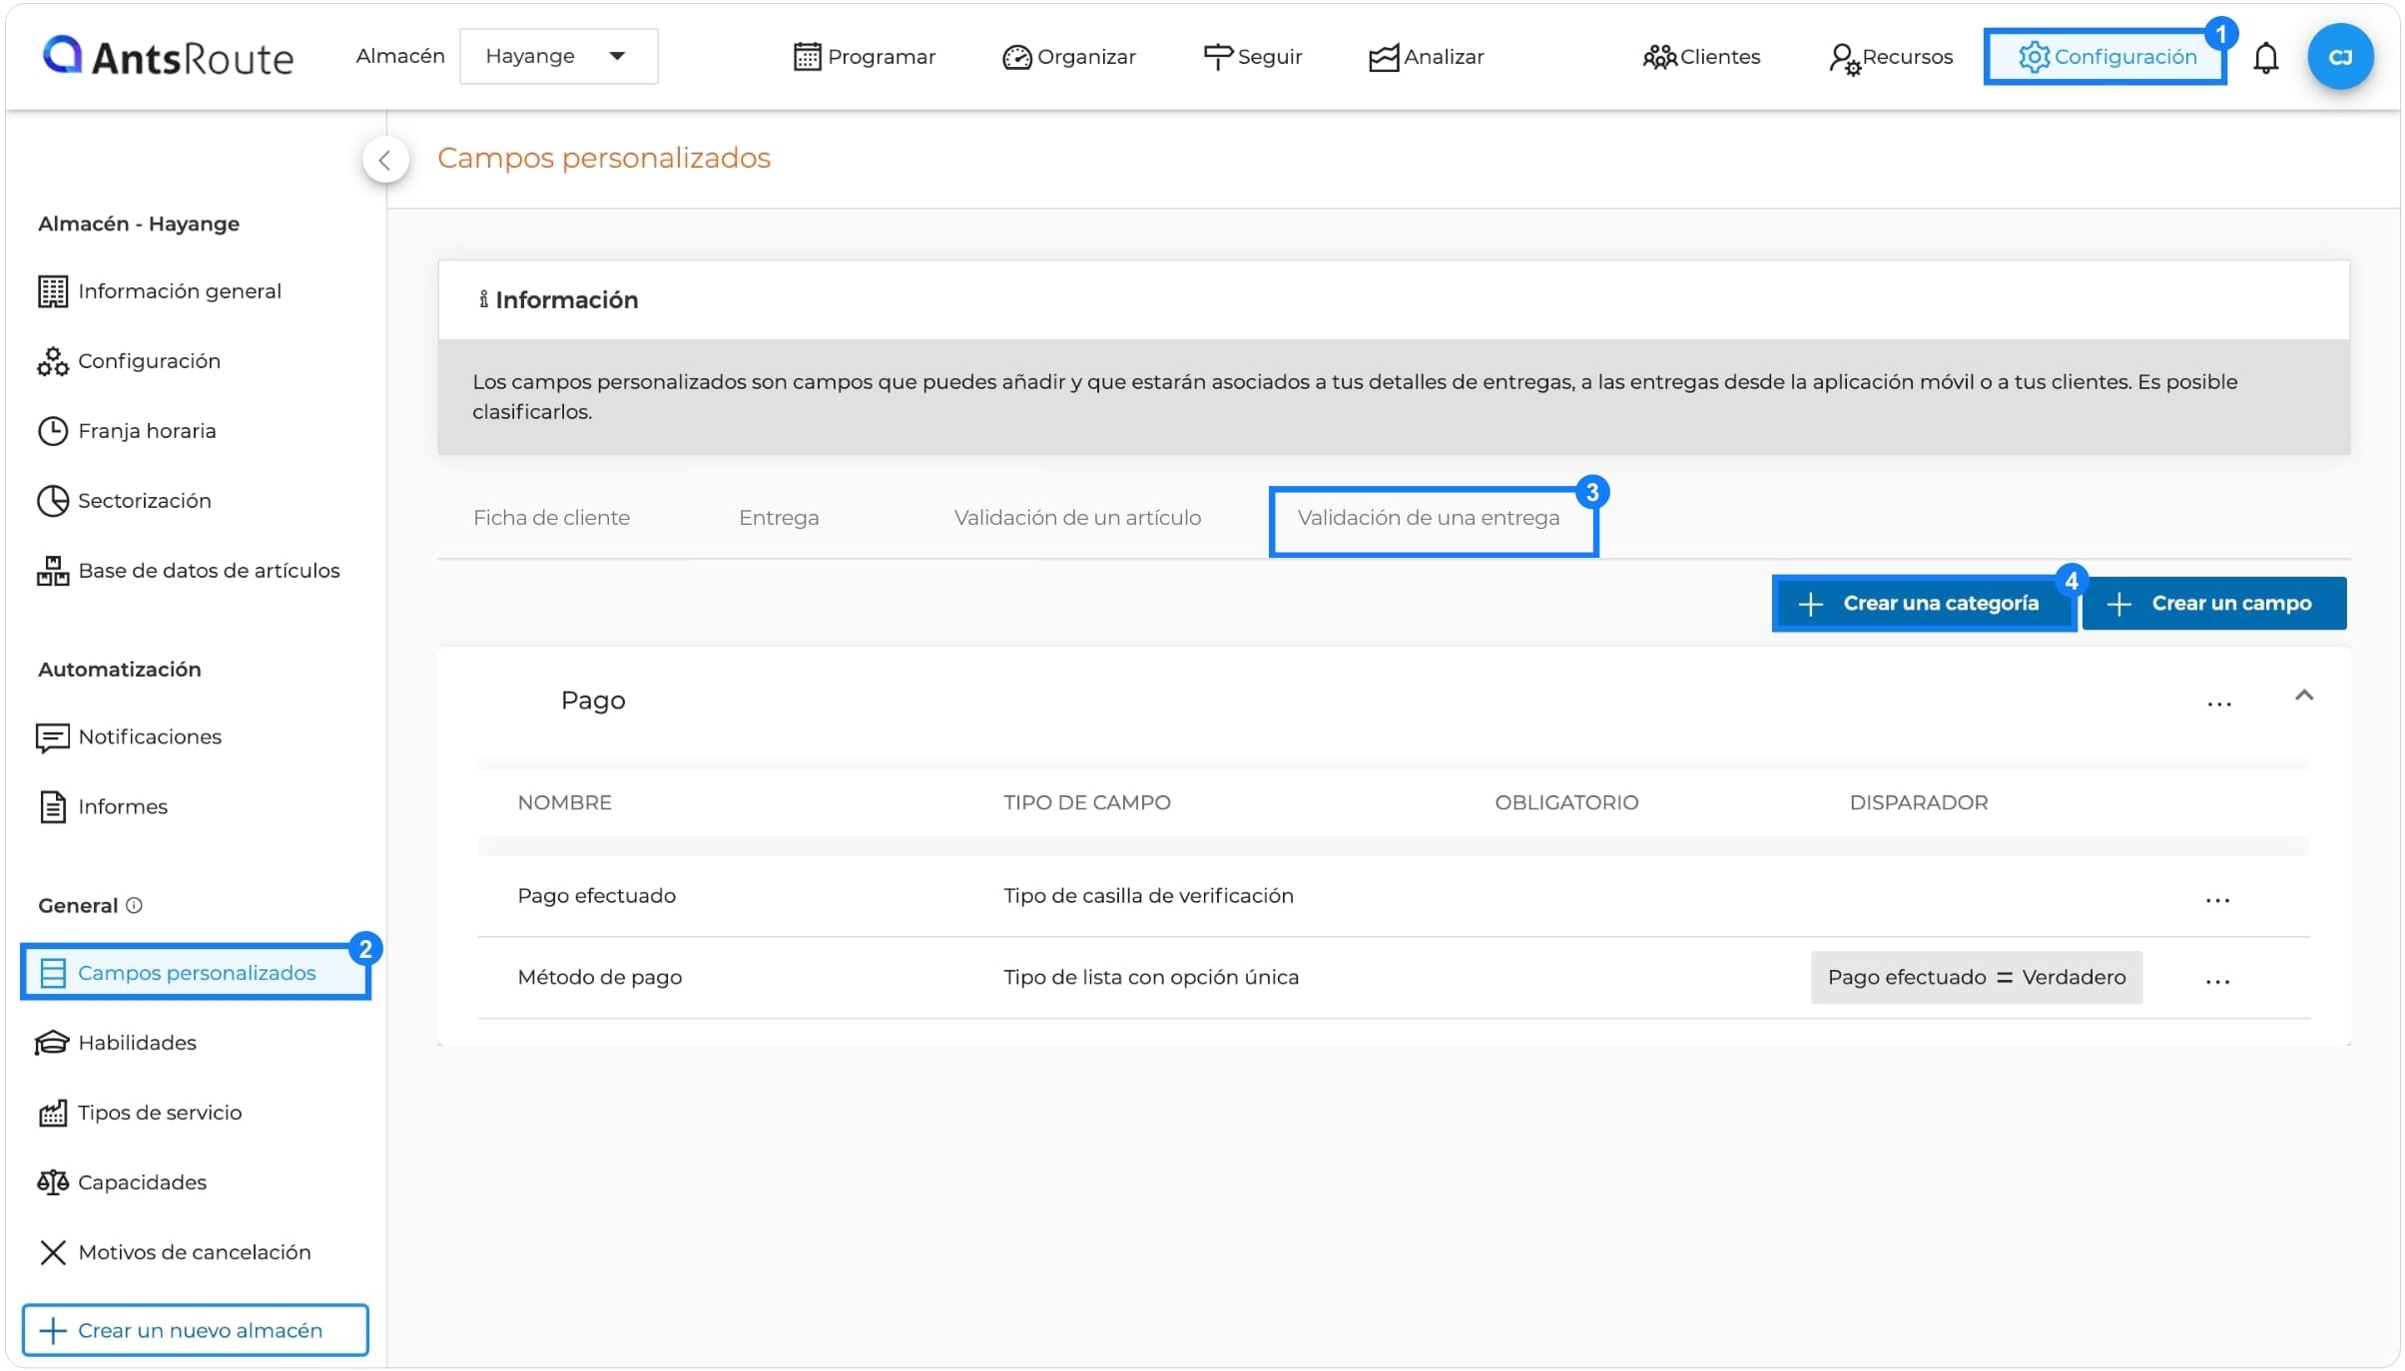
Task: Click the NOMBRE column header
Action: click(x=564, y=803)
